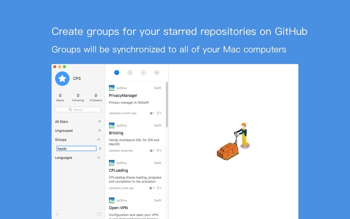350x219 pixels.
Task: Select All Stars in the sidebar
Action: pos(78,122)
